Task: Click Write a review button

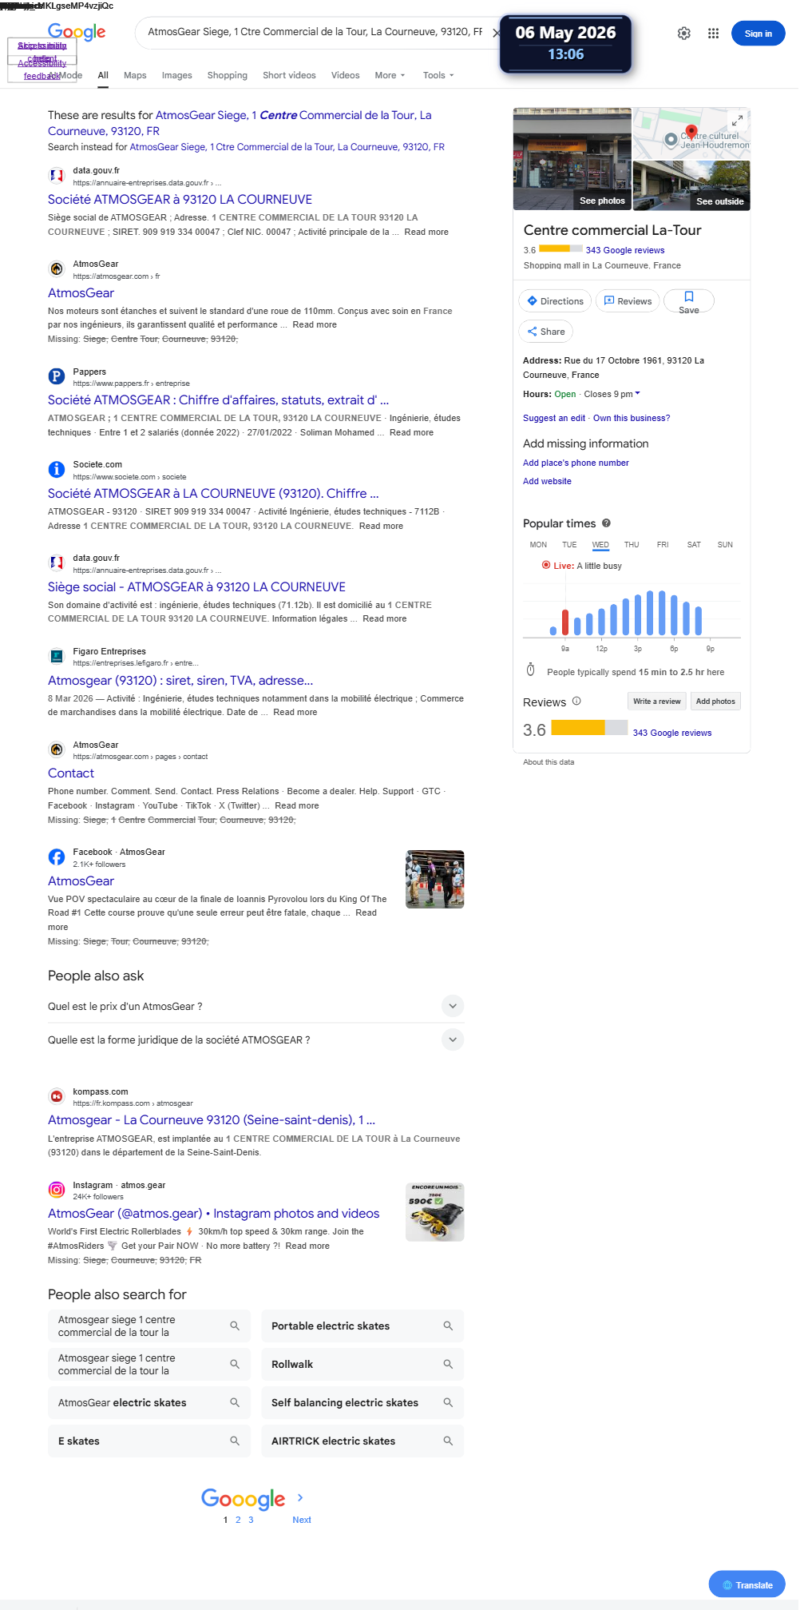Action: (x=656, y=702)
